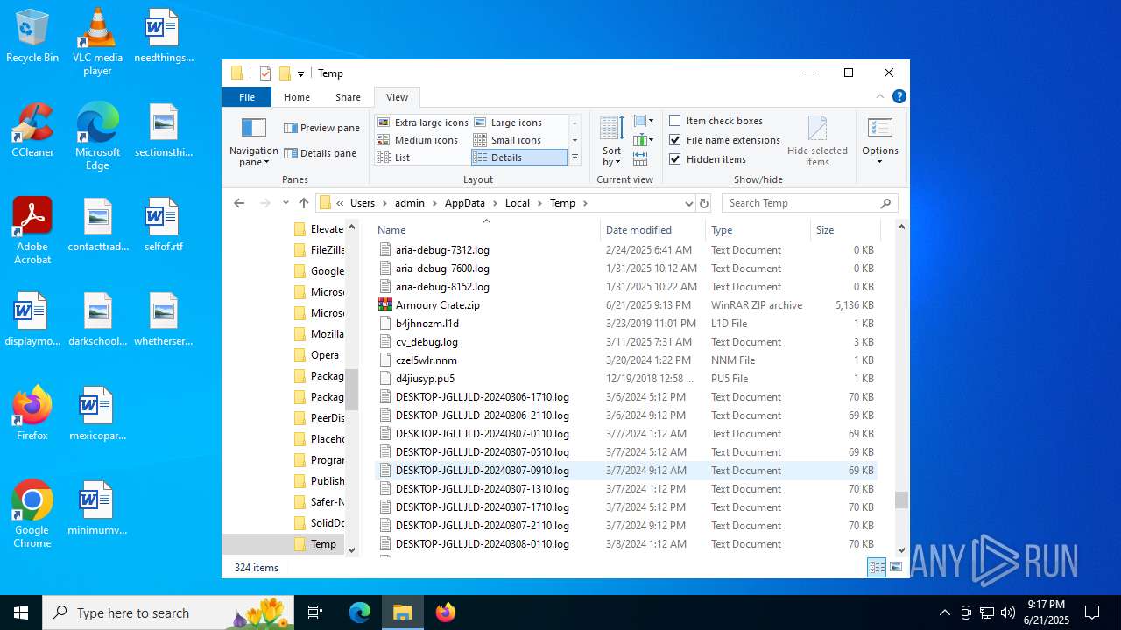Expand the layout gallery options

click(x=575, y=157)
